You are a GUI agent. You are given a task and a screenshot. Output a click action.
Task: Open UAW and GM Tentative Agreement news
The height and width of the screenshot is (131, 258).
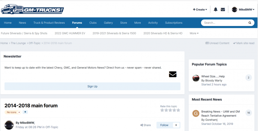[x=221, y=114]
